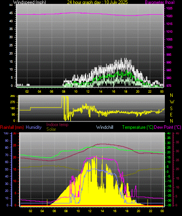The height and width of the screenshot is (216, 182).
Task: Click the 'Windspeed (mph)' axis title
Action: coord(29,2)
